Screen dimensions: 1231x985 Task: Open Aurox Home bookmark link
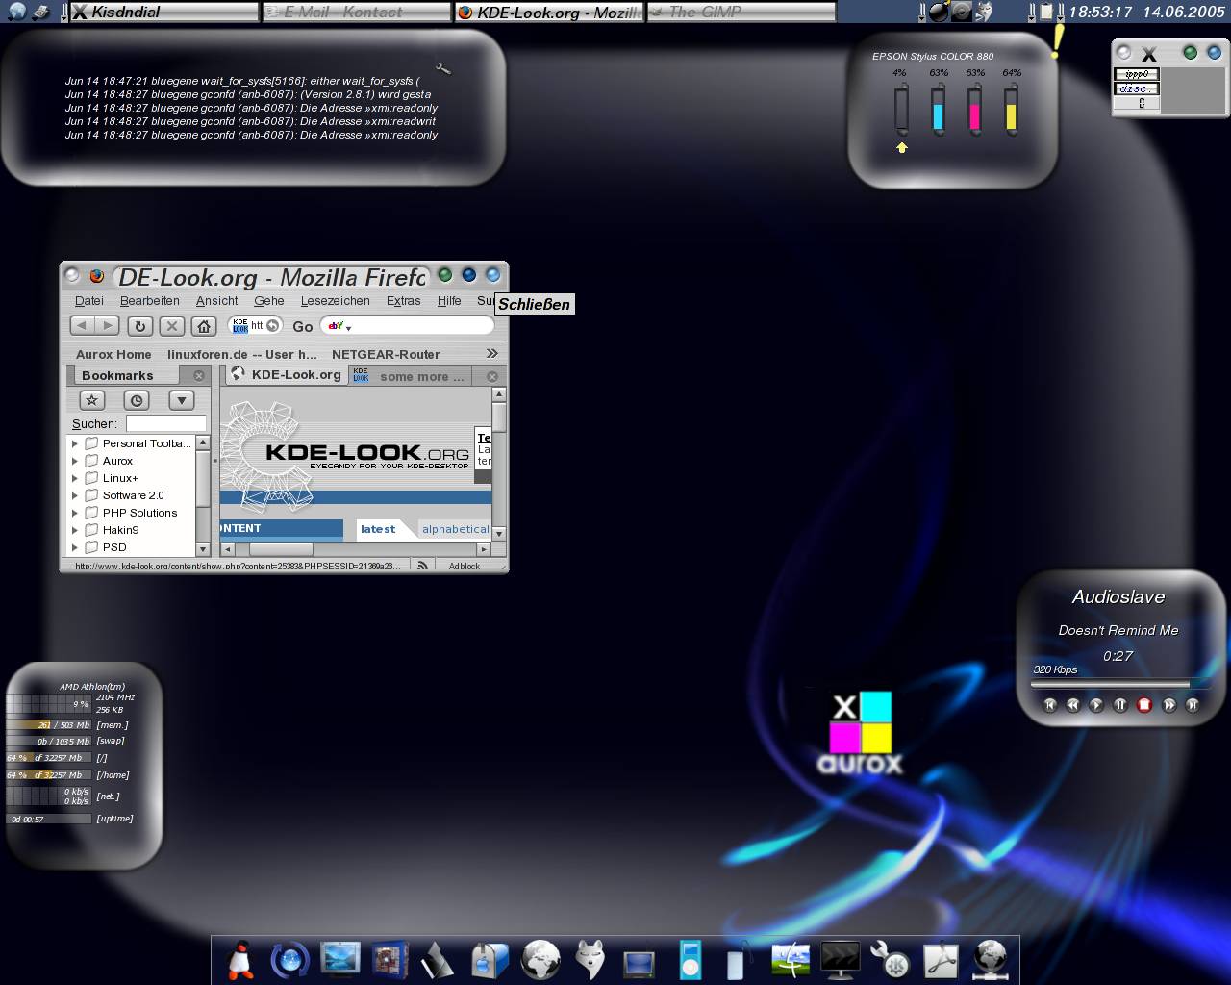point(113,354)
